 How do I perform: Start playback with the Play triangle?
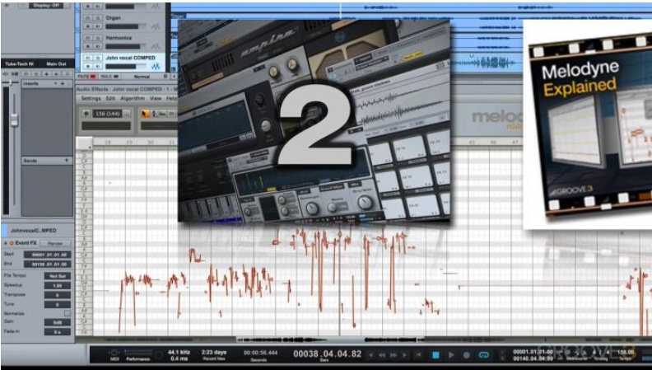pos(451,355)
